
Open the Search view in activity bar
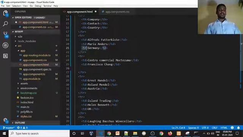coord(5,24)
